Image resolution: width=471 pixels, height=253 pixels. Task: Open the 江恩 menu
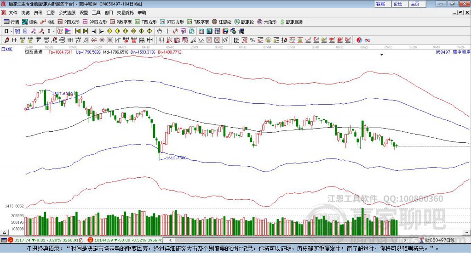pos(51,13)
